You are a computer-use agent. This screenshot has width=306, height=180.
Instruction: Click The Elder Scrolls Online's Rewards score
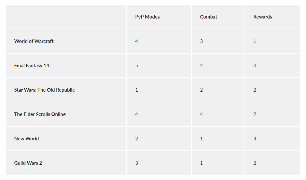(x=255, y=114)
